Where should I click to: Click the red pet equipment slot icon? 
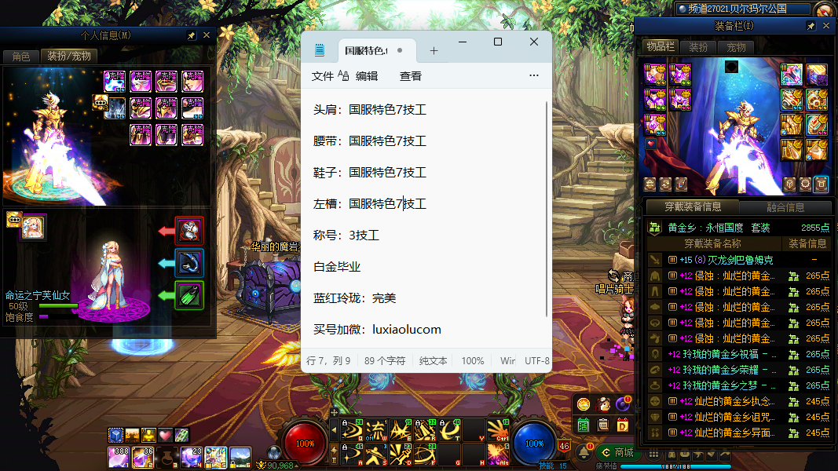pyautogui.click(x=189, y=231)
